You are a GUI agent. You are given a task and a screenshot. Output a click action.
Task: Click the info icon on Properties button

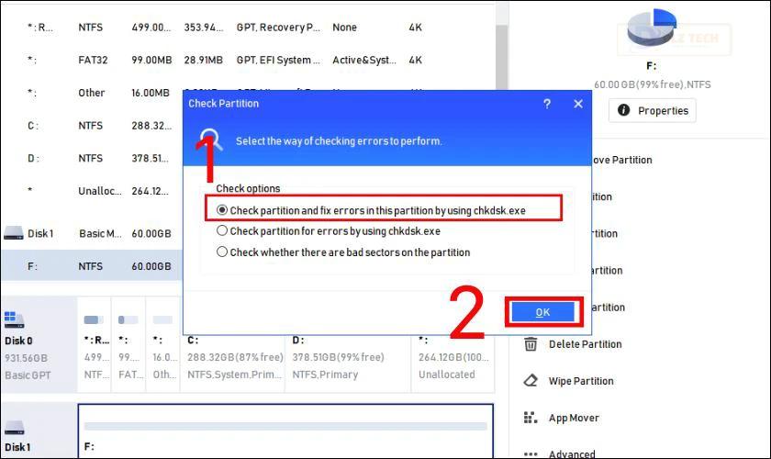(623, 110)
